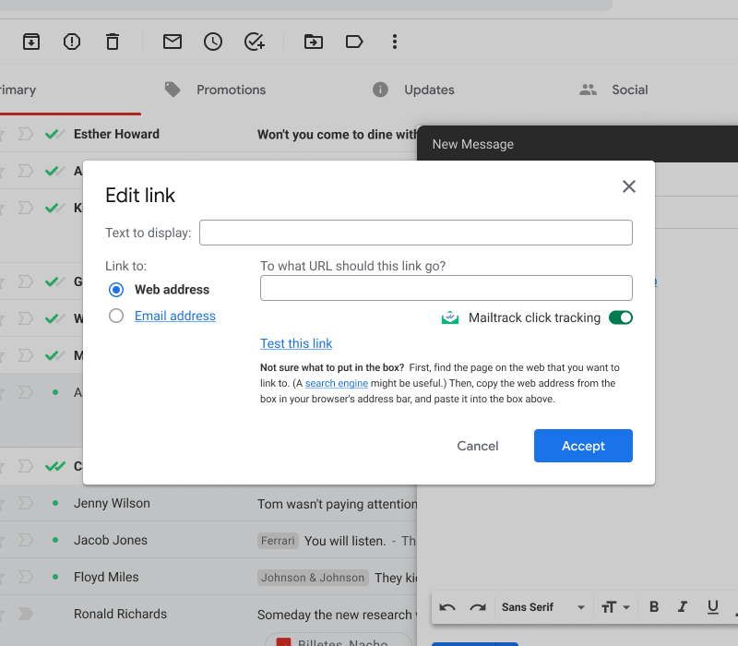Switch to the Promotions tab

click(x=231, y=90)
